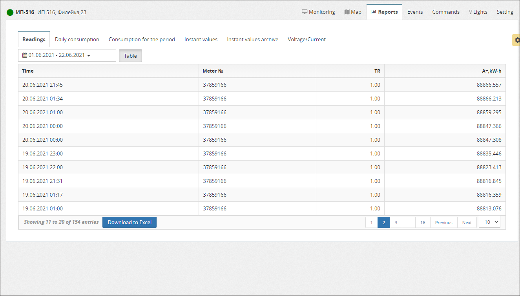Open the Voltage/Current sub-tab
Image resolution: width=520 pixels, height=296 pixels.
pyautogui.click(x=307, y=39)
